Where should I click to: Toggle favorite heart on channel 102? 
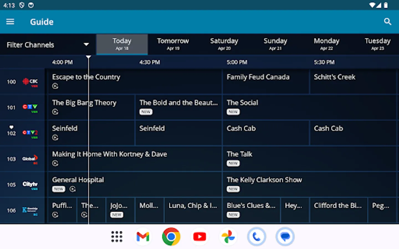pos(11,127)
